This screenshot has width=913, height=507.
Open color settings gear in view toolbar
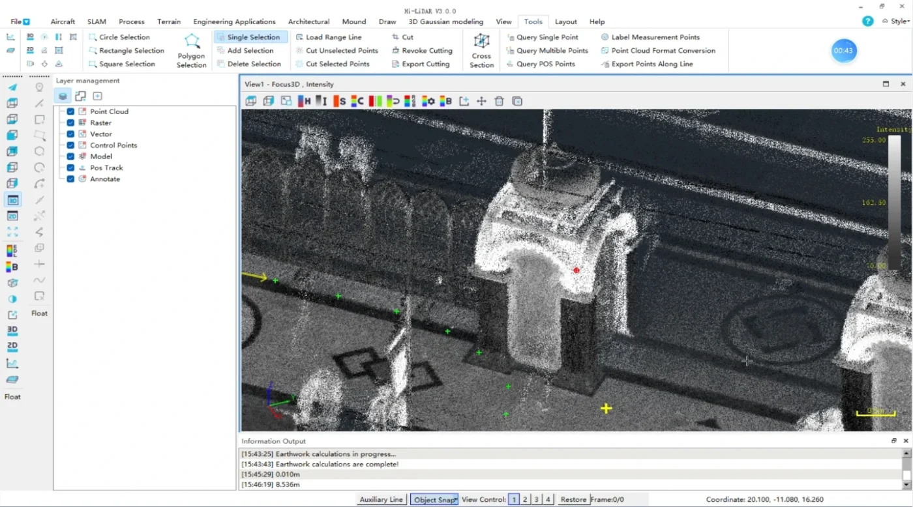click(x=428, y=101)
